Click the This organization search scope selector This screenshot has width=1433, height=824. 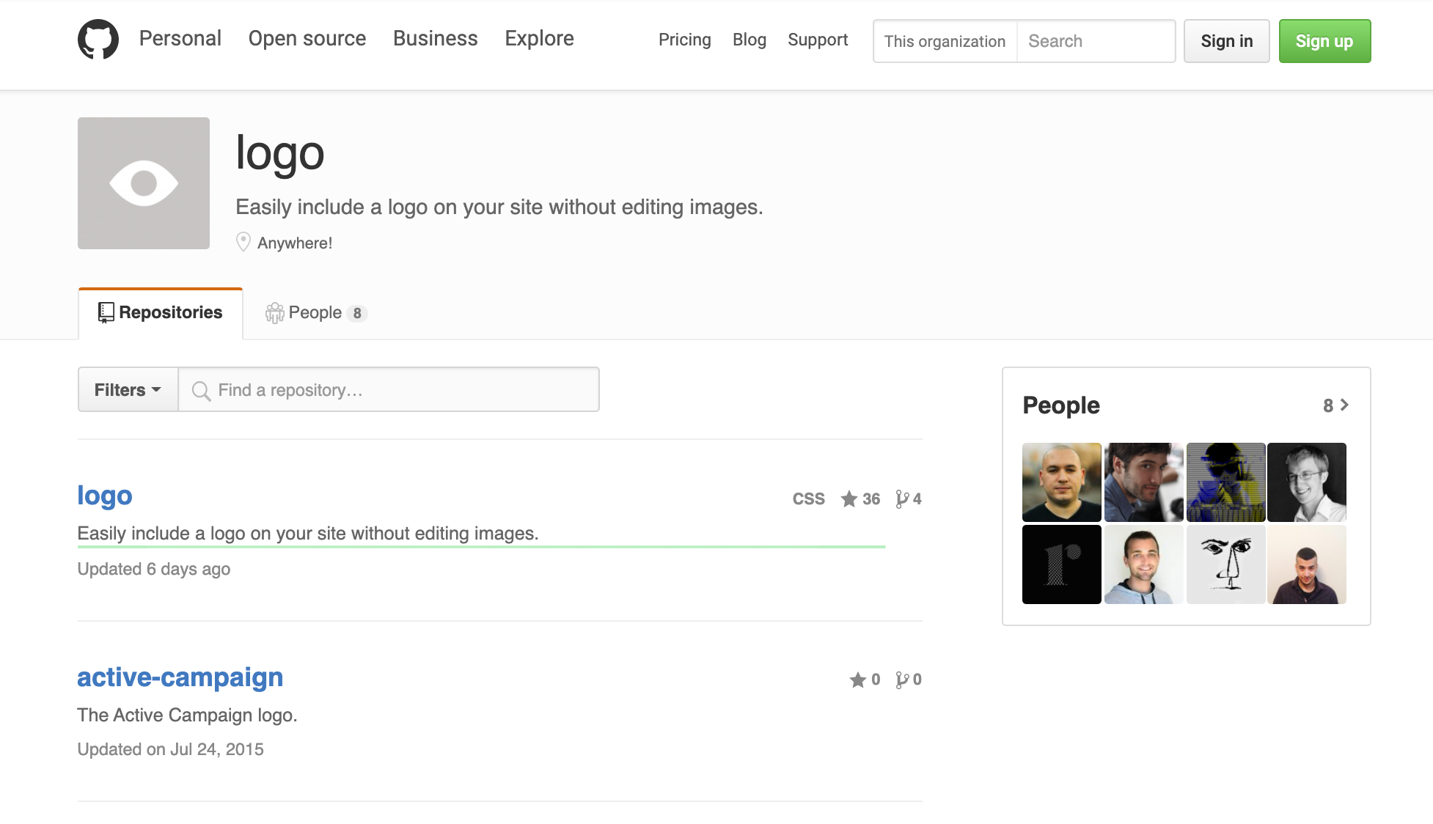click(945, 41)
